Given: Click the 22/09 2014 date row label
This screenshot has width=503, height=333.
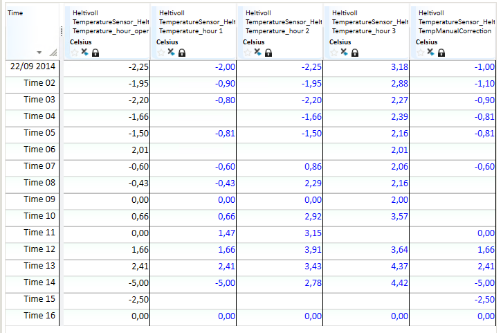Looking at the screenshot, I should 33,66.
